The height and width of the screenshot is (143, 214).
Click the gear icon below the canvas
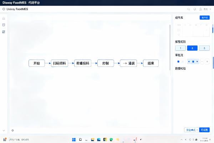pos(12,130)
